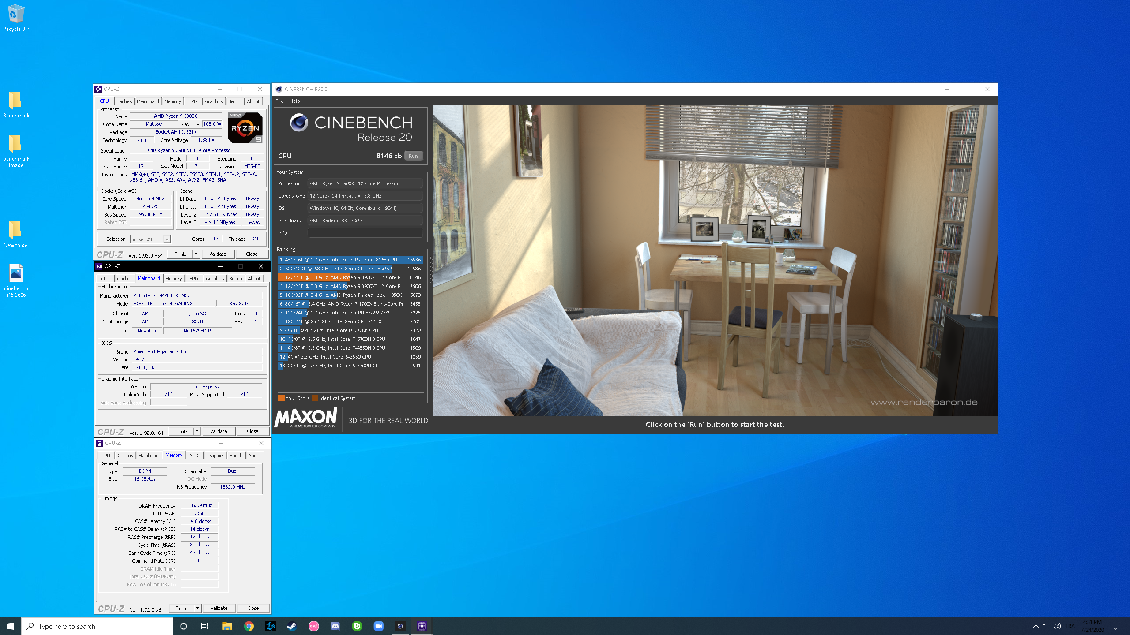Image resolution: width=1130 pixels, height=635 pixels.
Task: Click the Info input field in Cinebench
Action: [x=365, y=233]
